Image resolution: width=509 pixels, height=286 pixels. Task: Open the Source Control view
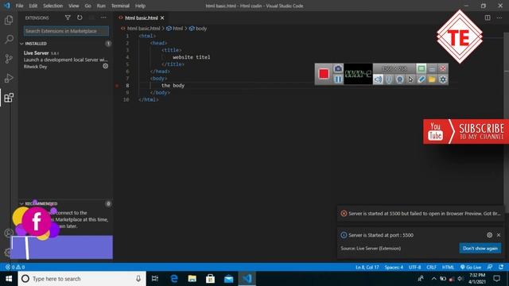coord(9,59)
